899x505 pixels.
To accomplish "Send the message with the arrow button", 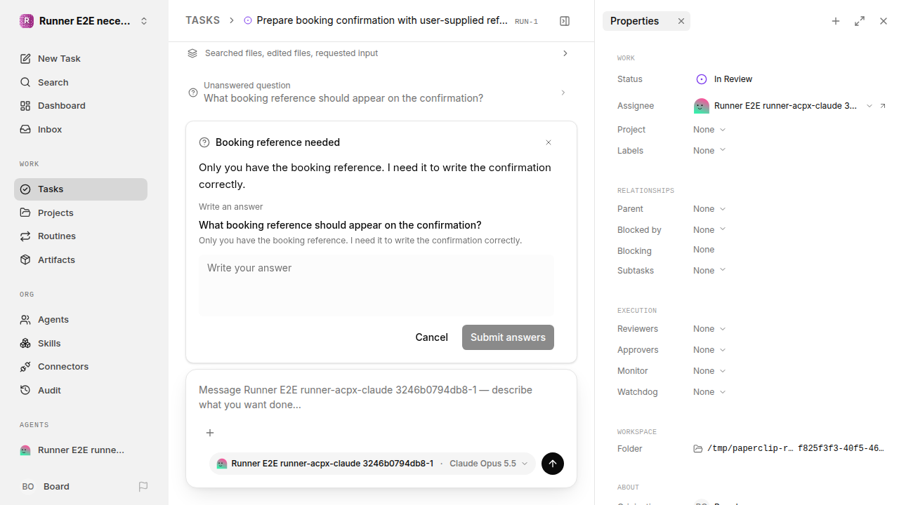I will pos(553,464).
